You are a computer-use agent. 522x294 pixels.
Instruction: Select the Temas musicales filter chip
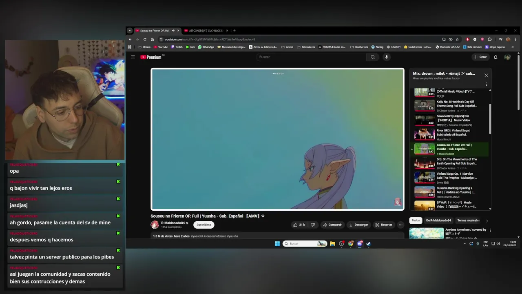click(468, 220)
